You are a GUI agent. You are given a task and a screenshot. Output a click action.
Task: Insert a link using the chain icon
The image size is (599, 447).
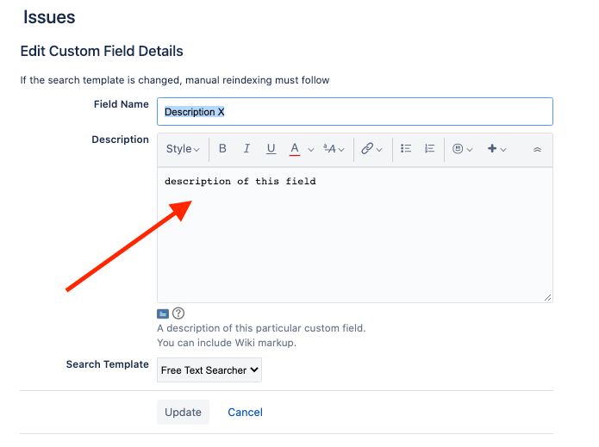371,148
